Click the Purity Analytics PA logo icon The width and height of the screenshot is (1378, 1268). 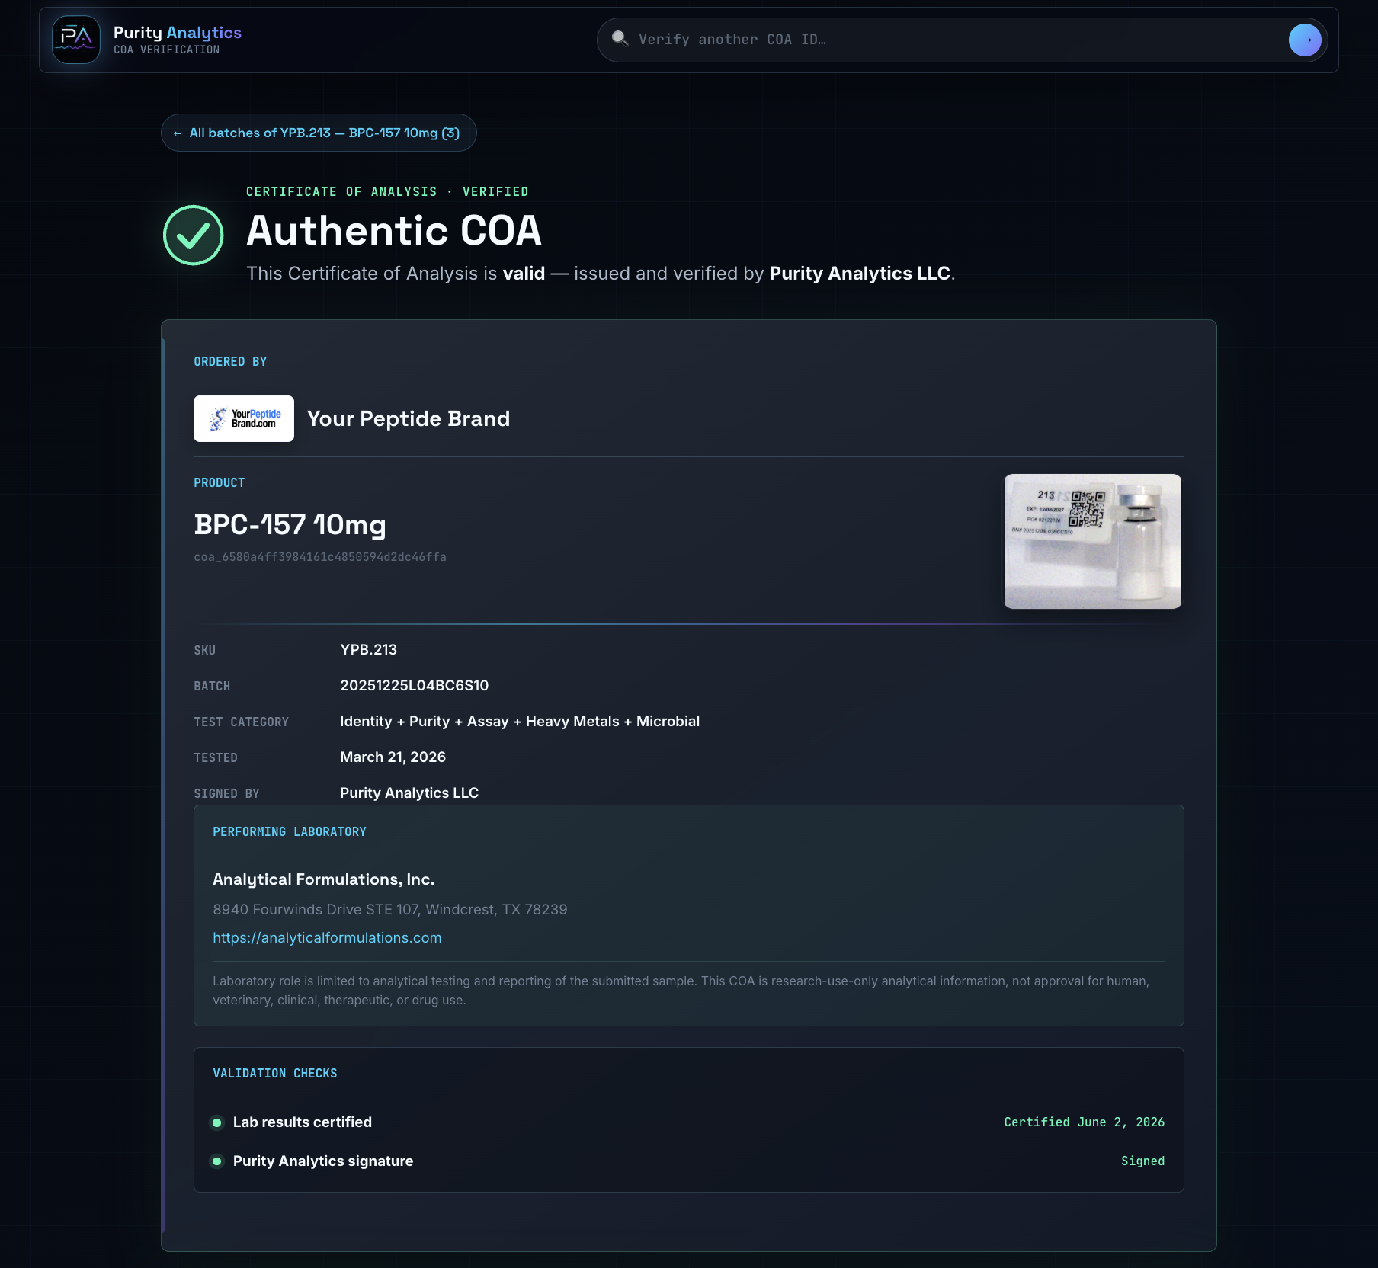[x=76, y=40]
